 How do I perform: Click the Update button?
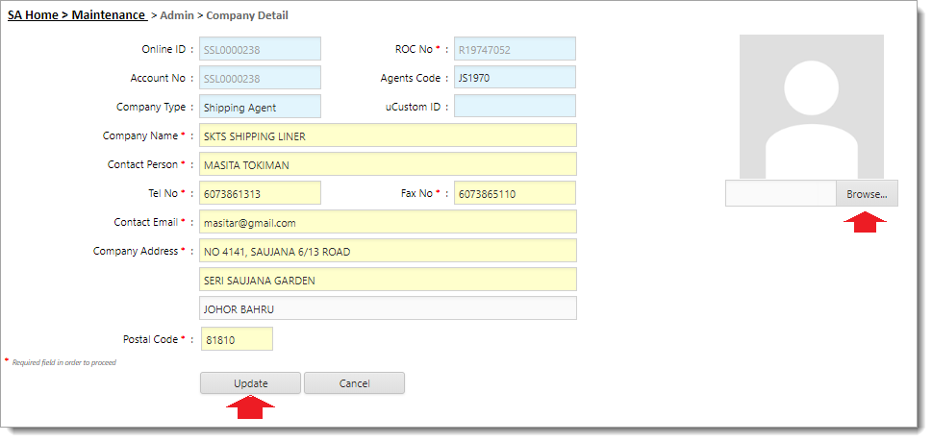[250, 383]
